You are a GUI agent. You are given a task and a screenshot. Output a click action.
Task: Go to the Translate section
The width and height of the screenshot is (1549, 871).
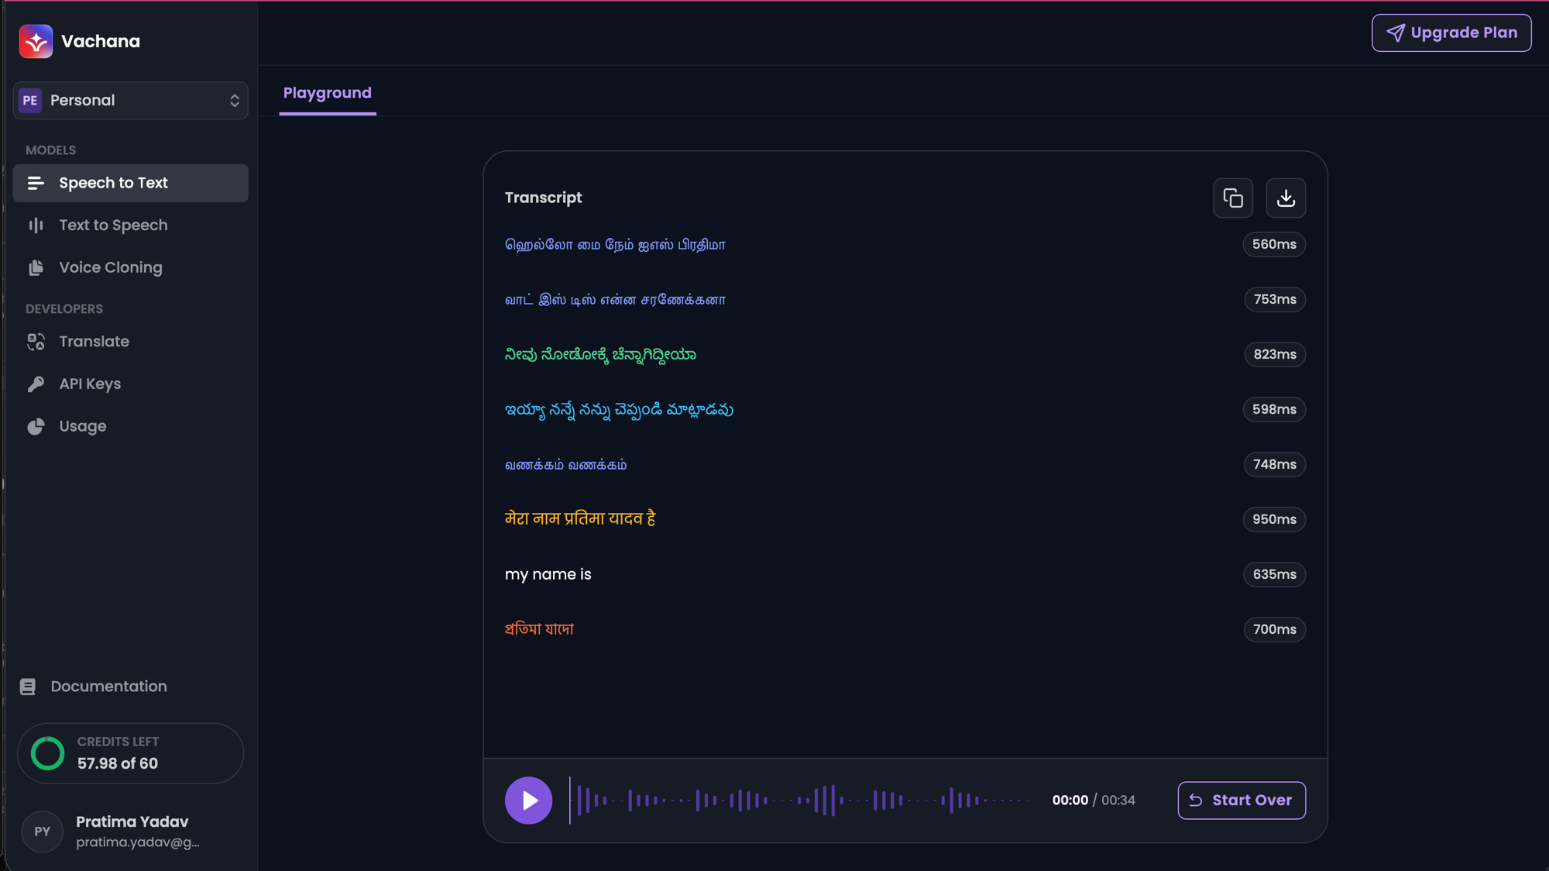[x=94, y=342]
